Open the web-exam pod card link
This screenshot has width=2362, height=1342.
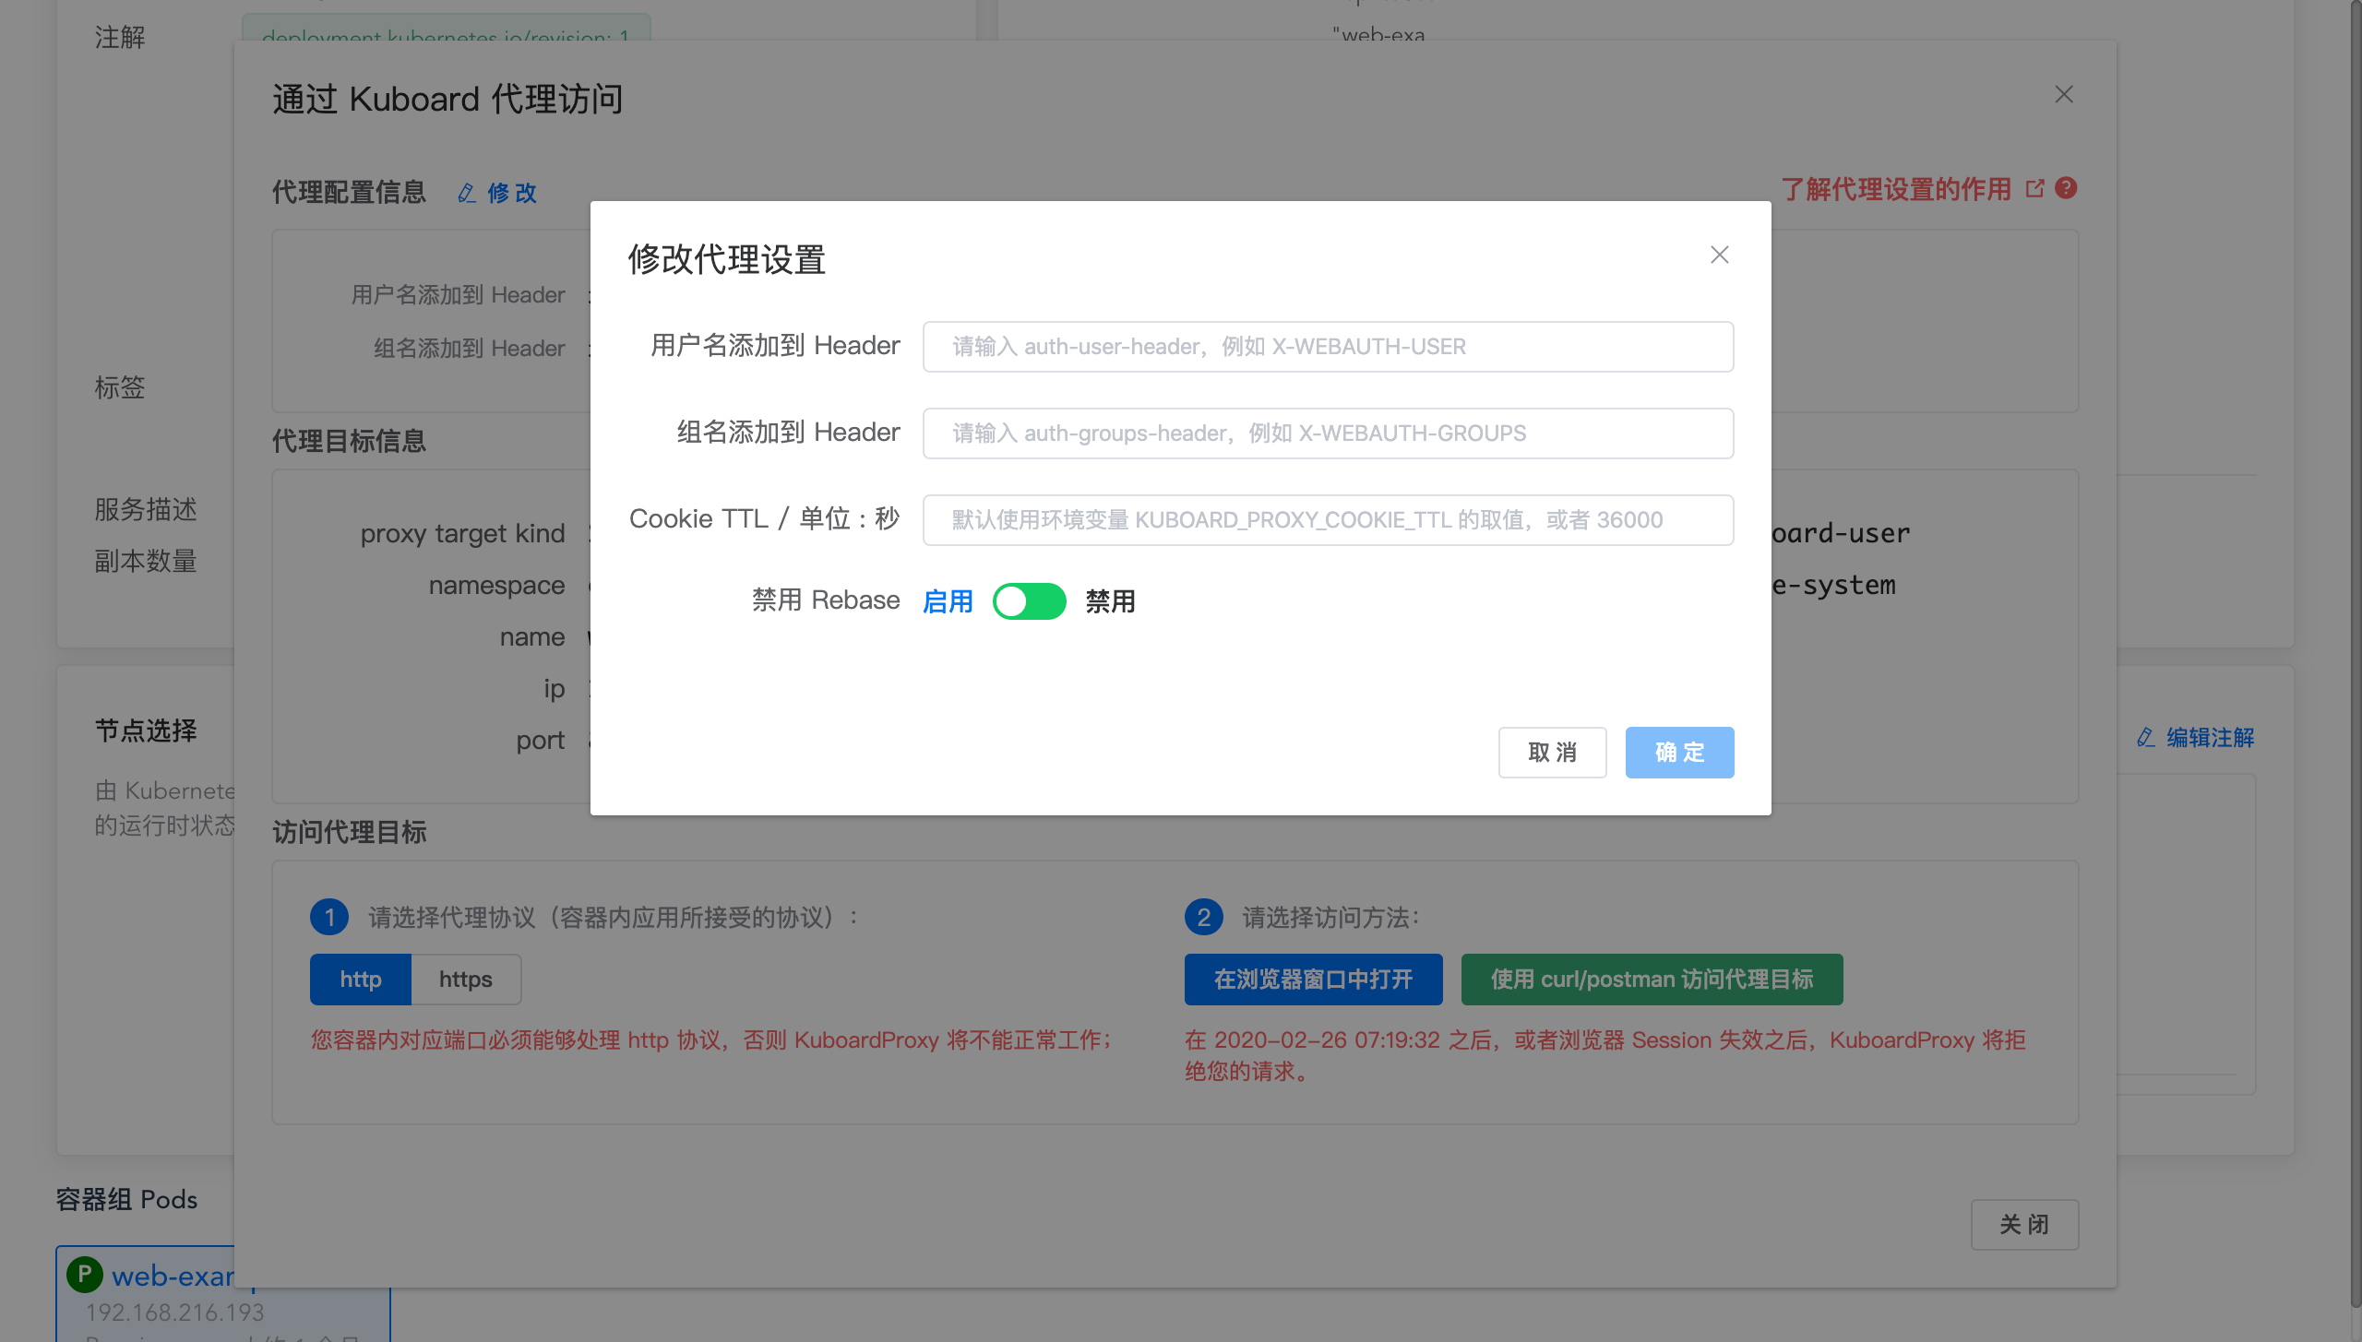173,1276
